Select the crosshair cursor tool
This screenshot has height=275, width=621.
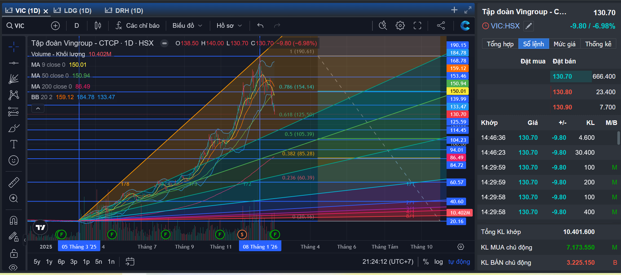pos(14,47)
